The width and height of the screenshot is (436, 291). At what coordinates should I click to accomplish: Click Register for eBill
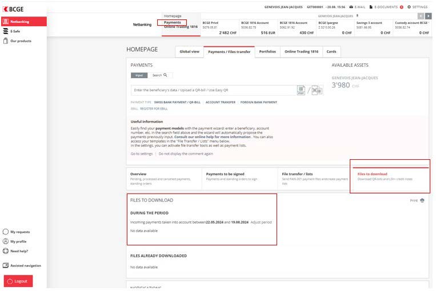[x=154, y=109]
